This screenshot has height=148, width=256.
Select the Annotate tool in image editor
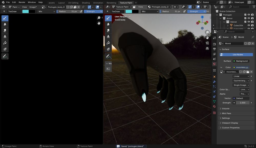coord(5,56)
